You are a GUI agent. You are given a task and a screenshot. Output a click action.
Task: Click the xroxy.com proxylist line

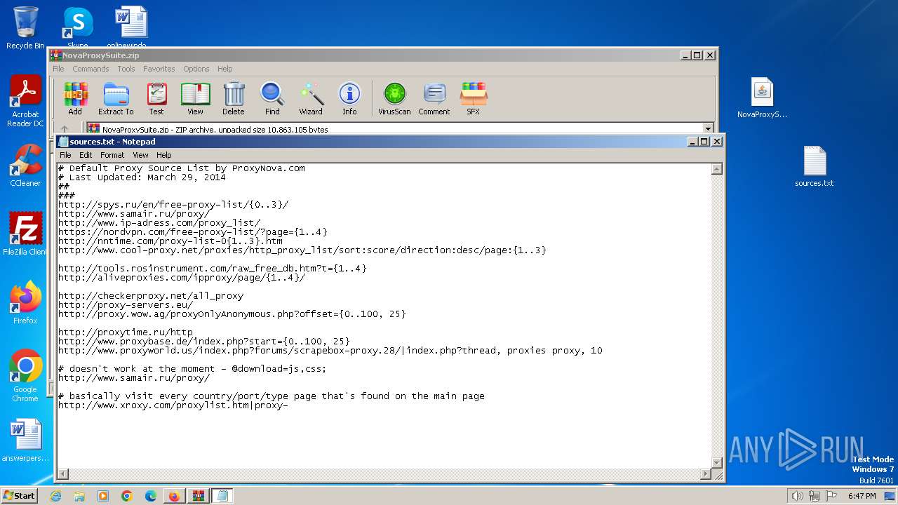click(x=173, y=405)
